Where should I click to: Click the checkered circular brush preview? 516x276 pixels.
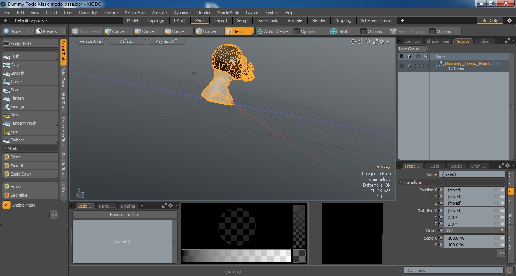point(237,226)
